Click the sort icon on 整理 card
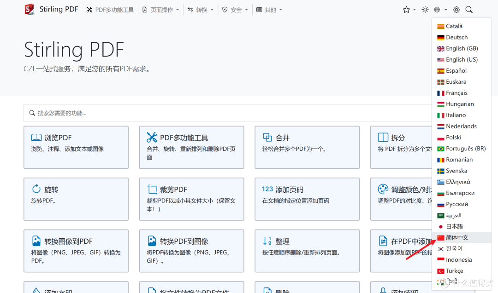The image size is (498, 293). (x=267, y=241)
